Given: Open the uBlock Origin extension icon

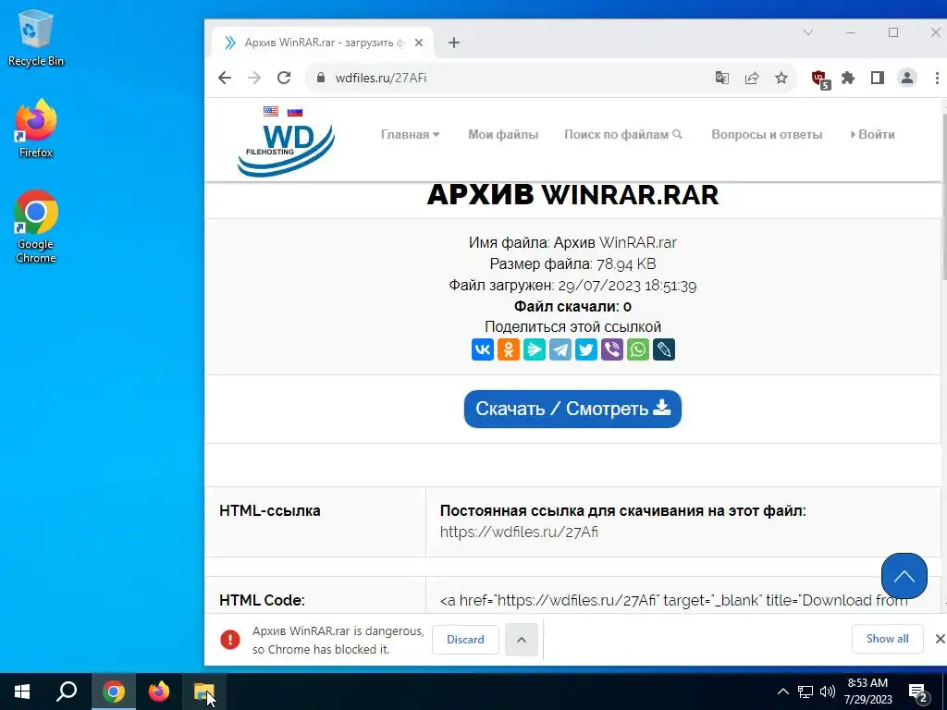Looking at the screenshot, I should 820,79.
